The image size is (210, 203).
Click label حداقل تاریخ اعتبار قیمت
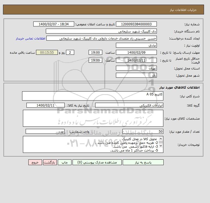[188, 60]
